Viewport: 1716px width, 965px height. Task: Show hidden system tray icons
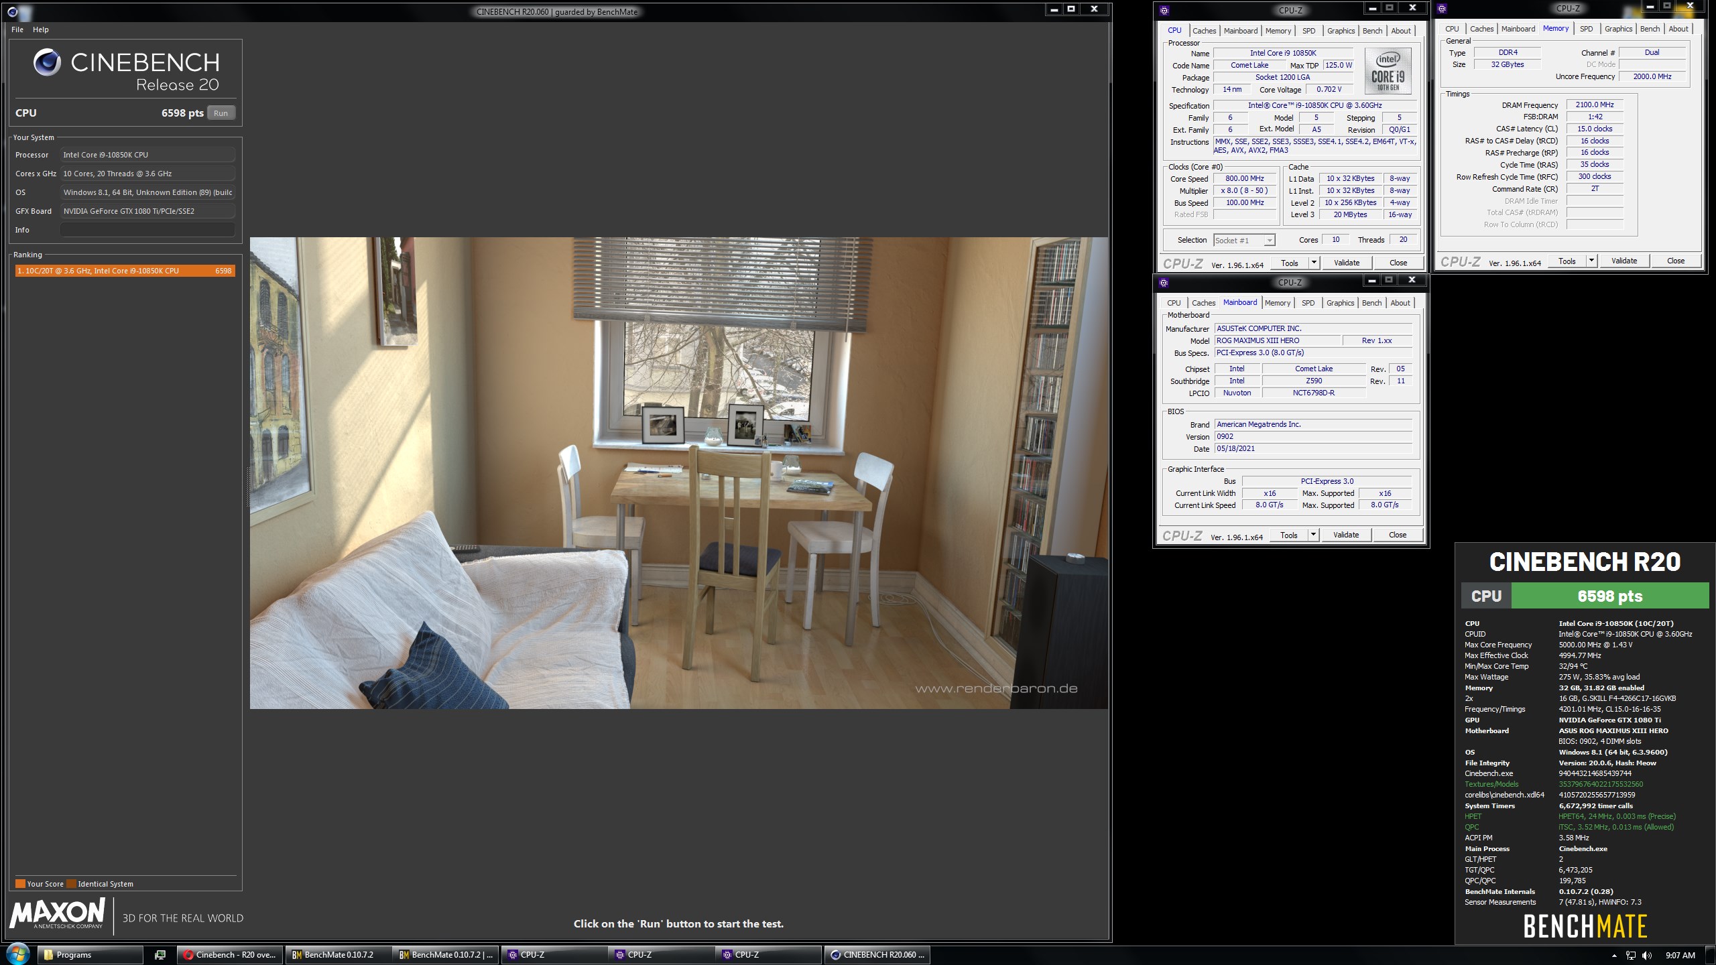[x=1613, y=956]
